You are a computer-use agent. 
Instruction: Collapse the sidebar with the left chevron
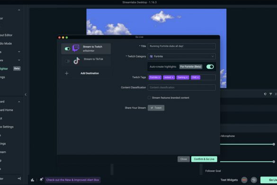pyautogui.click(x=26, y=94)
